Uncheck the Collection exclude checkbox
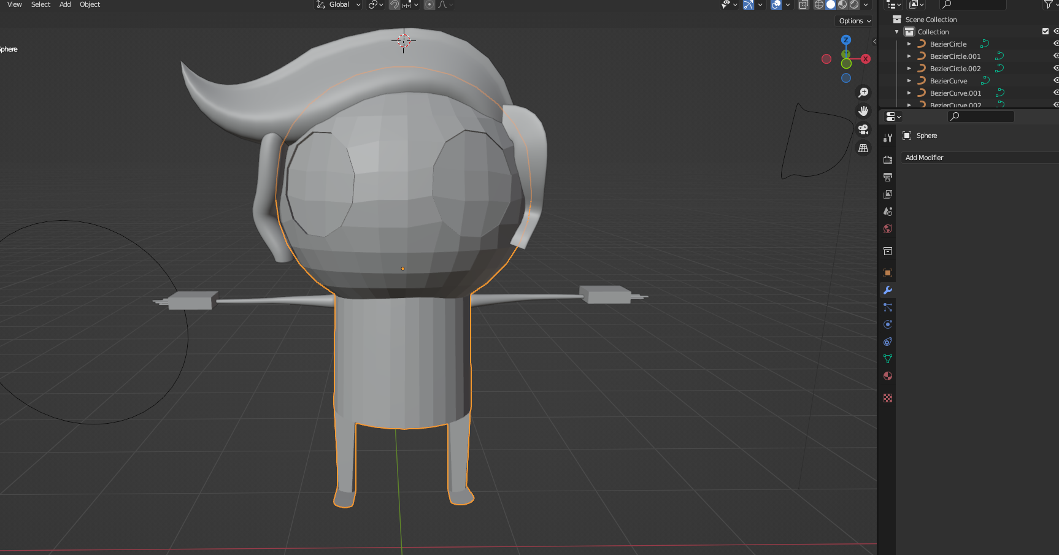Viewport: 1059px width, 555px height. pos(1046,31)
